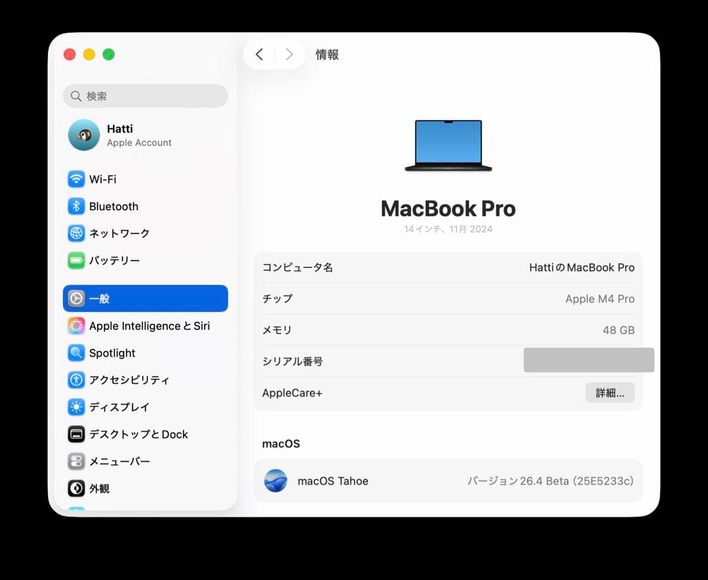
Task: Click the search magnifier icon
Action: click(76, 96)
